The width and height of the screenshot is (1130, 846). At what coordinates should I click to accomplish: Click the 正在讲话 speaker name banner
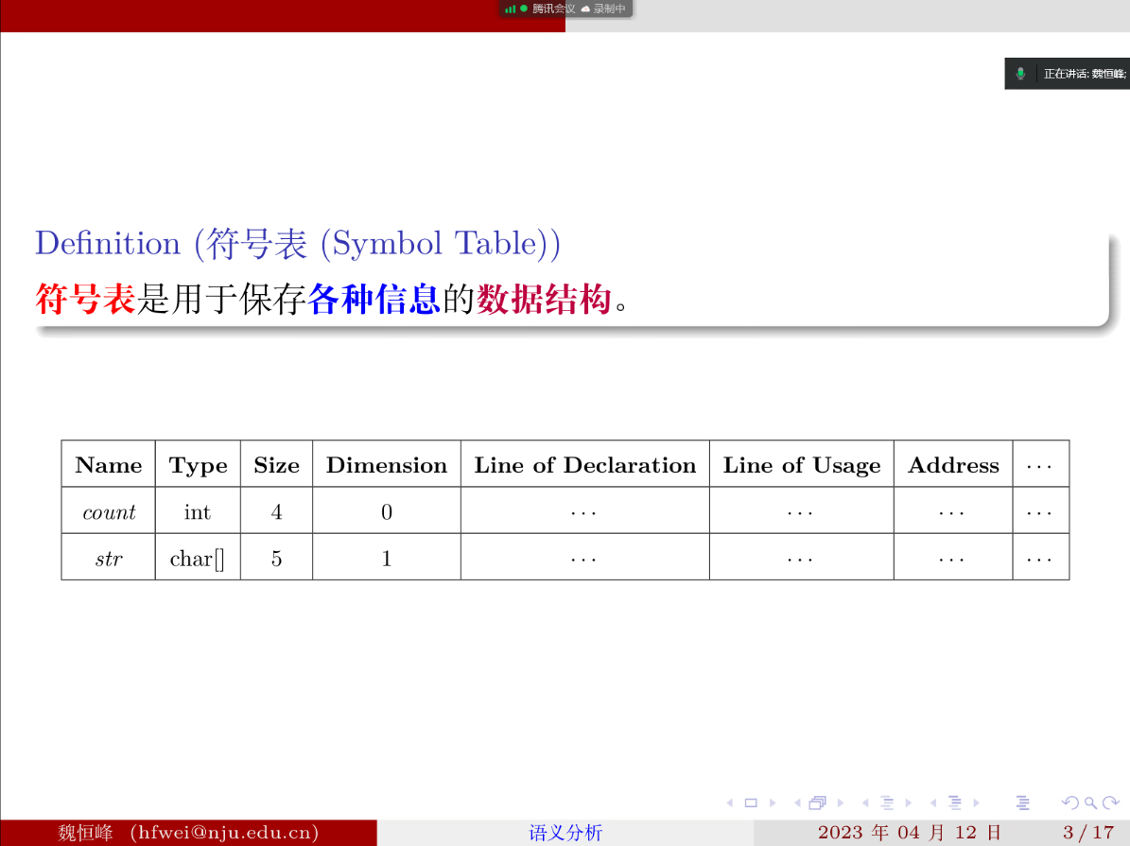pyautogui.click(x=1084, y=73)
